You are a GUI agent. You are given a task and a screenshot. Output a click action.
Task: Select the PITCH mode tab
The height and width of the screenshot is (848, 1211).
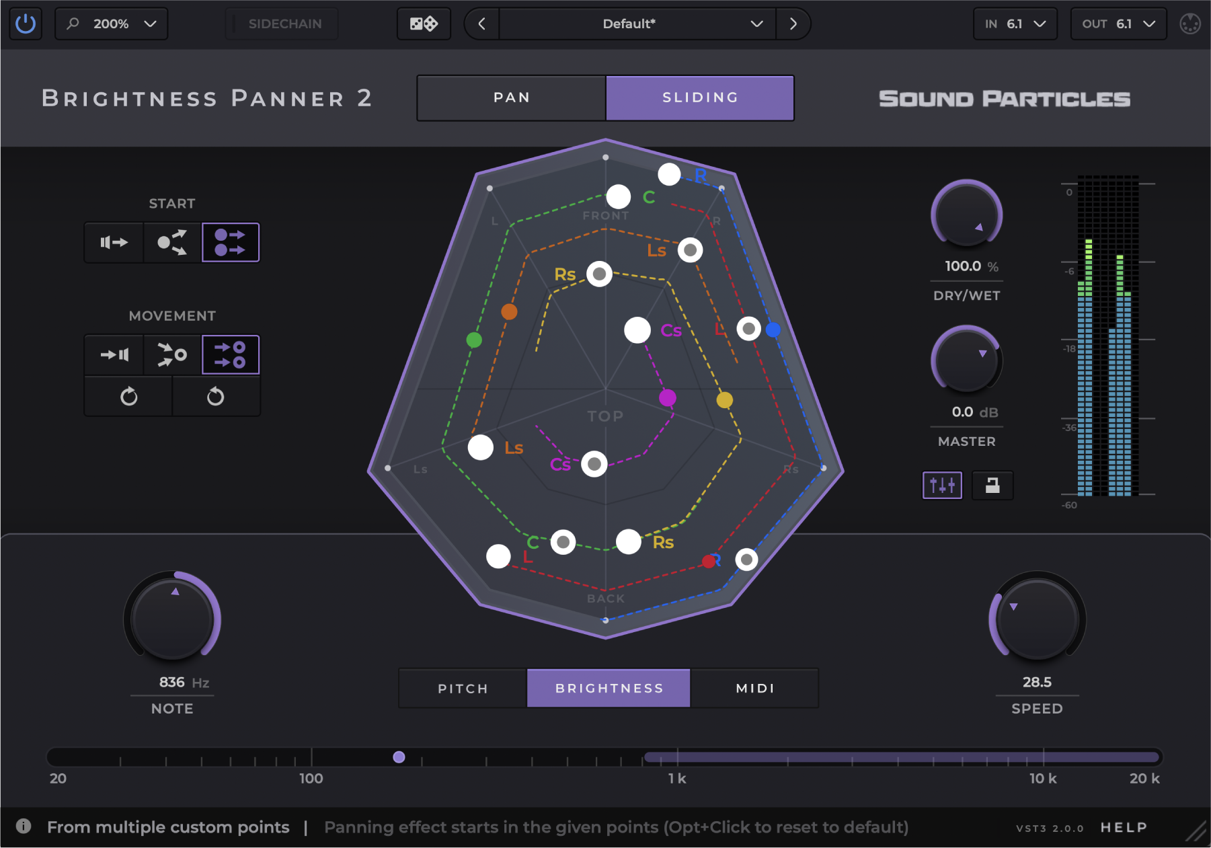tap(463, 688)
